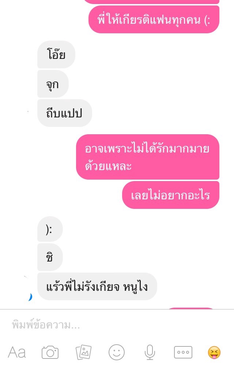Tap the '):' sad face message

click(50, 229)
